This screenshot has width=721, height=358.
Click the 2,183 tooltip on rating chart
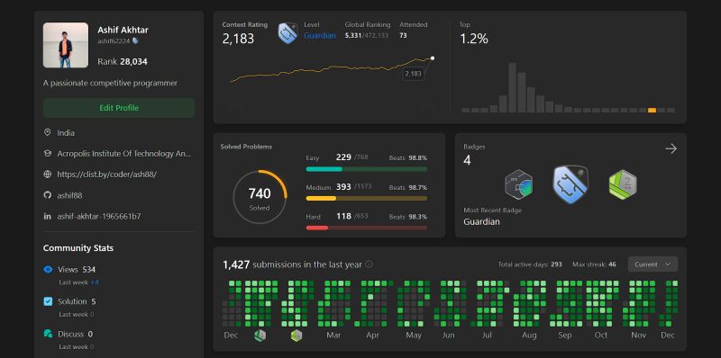(413, 74)
